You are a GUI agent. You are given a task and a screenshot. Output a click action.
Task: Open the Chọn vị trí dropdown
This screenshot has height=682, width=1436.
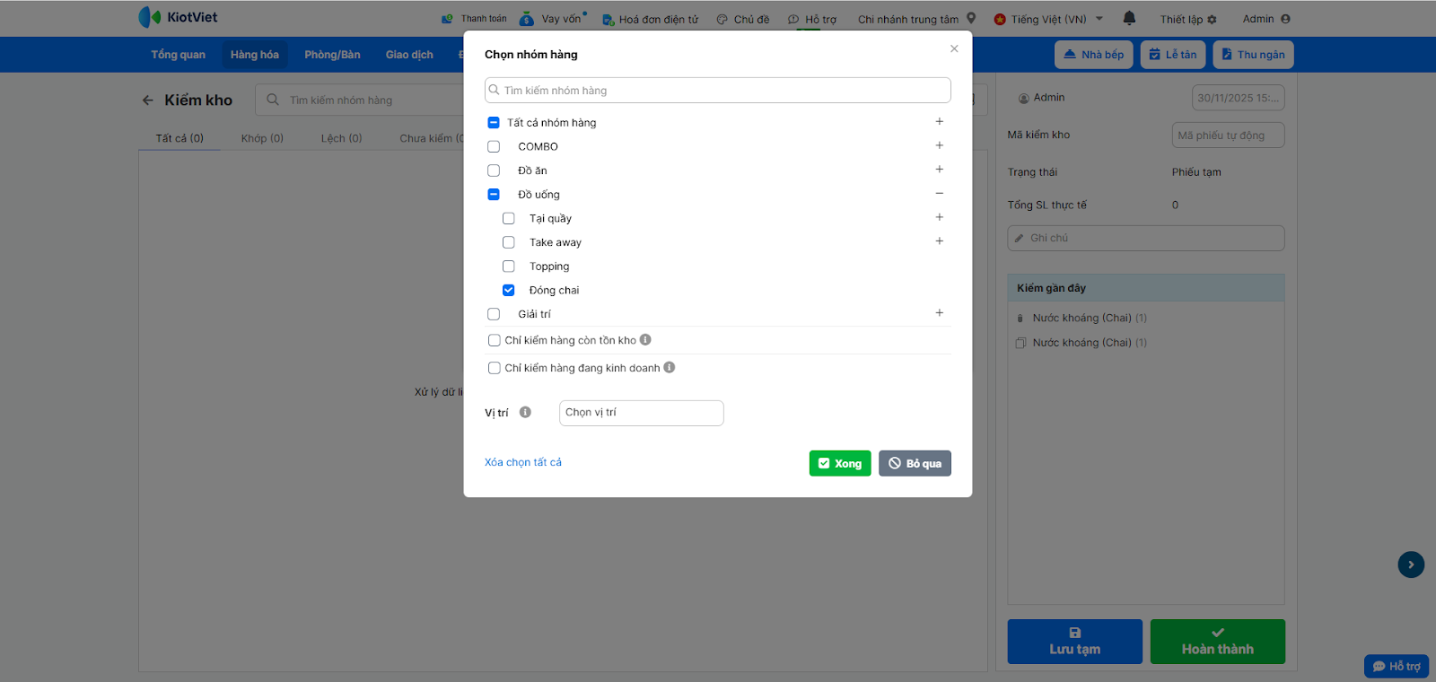click(641, 413)
